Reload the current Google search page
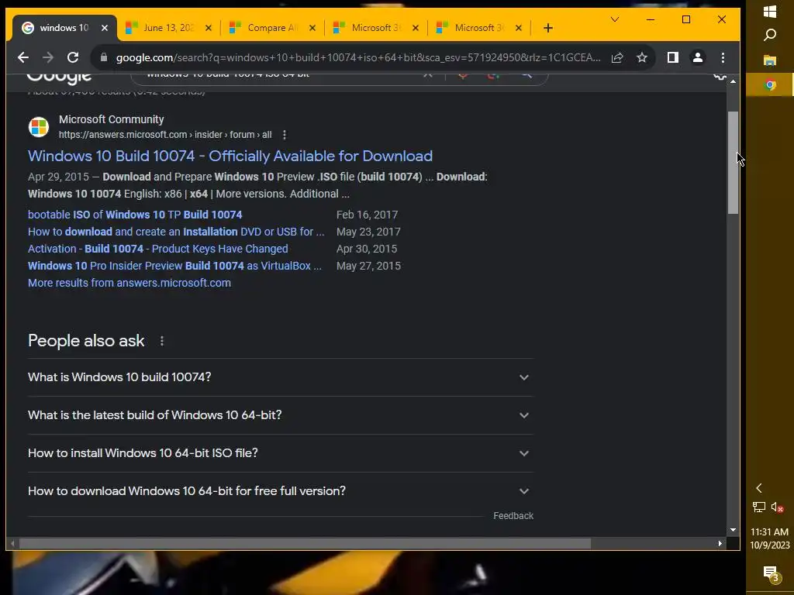 pos(73,57)
